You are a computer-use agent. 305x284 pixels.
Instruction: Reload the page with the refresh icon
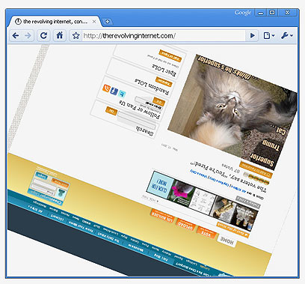[x=43, y=36]
